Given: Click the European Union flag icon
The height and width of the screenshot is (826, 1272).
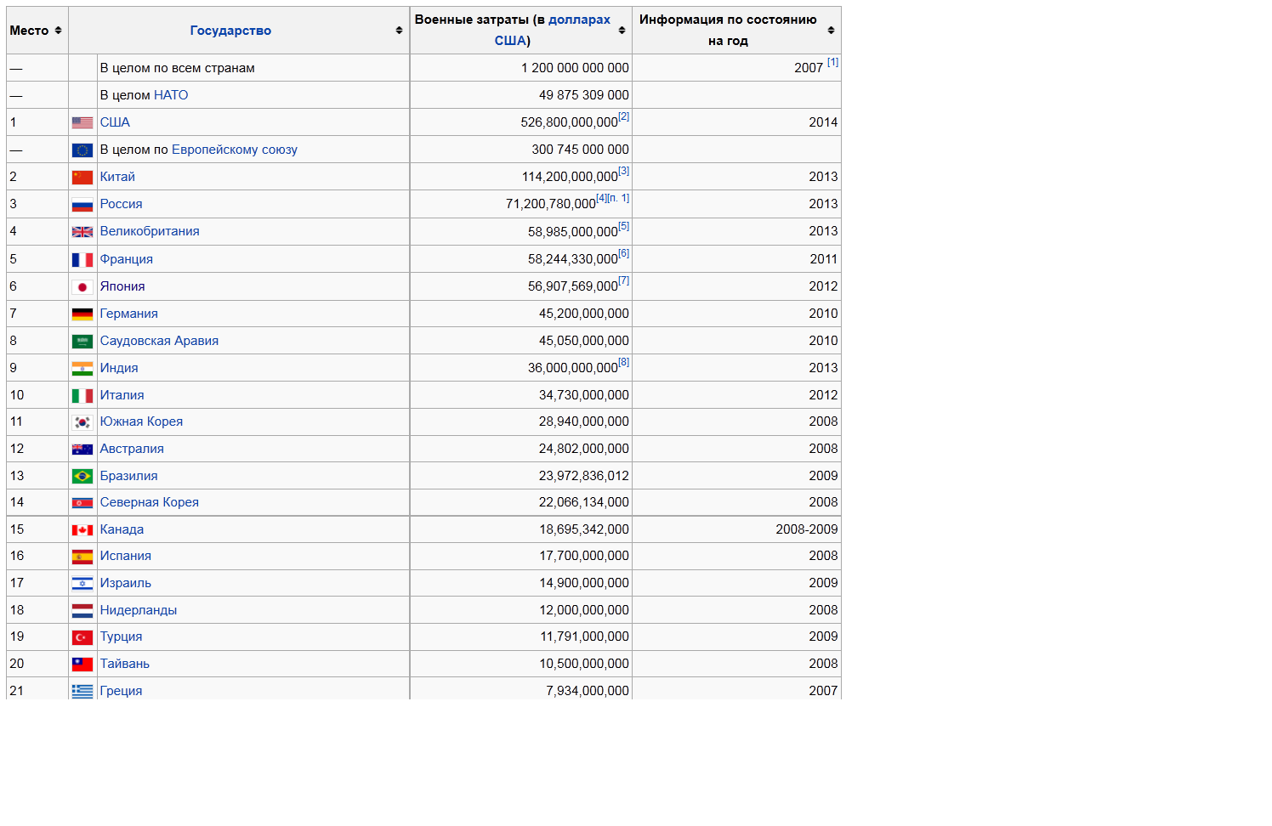Looking at the screenshot, I should tap(82, 150).
